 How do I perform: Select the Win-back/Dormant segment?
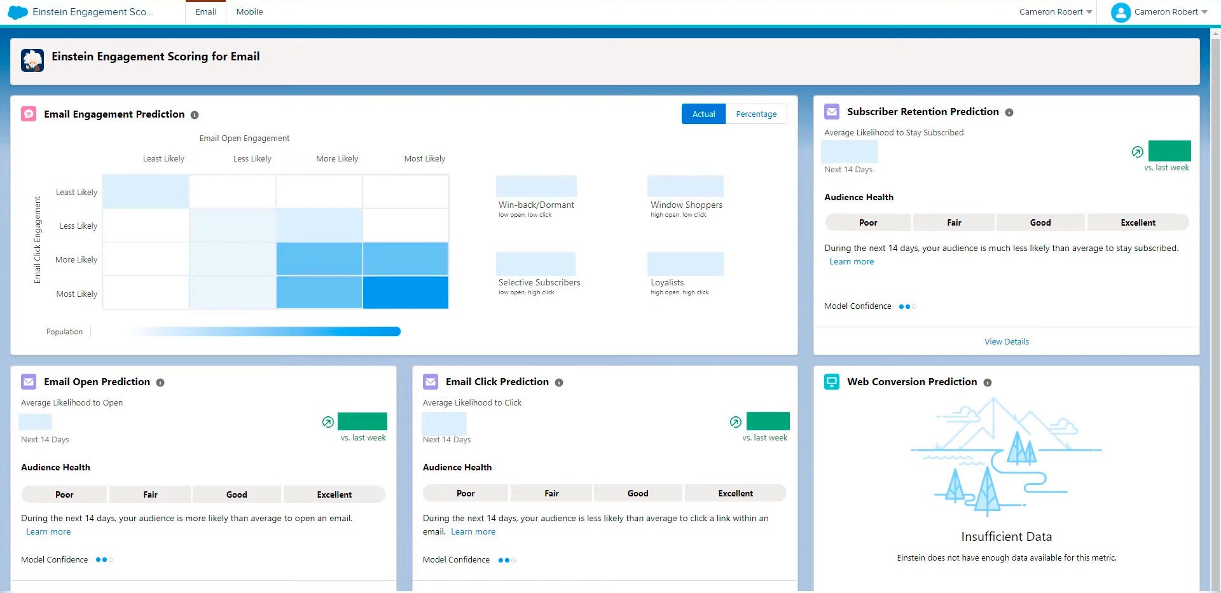coord(536,197)
